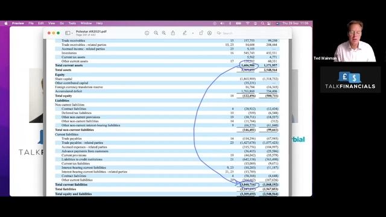This screenshot has height=217, width=386.
Task: Click 'Trade payables - related parties' label
Action: click(83, 143)
